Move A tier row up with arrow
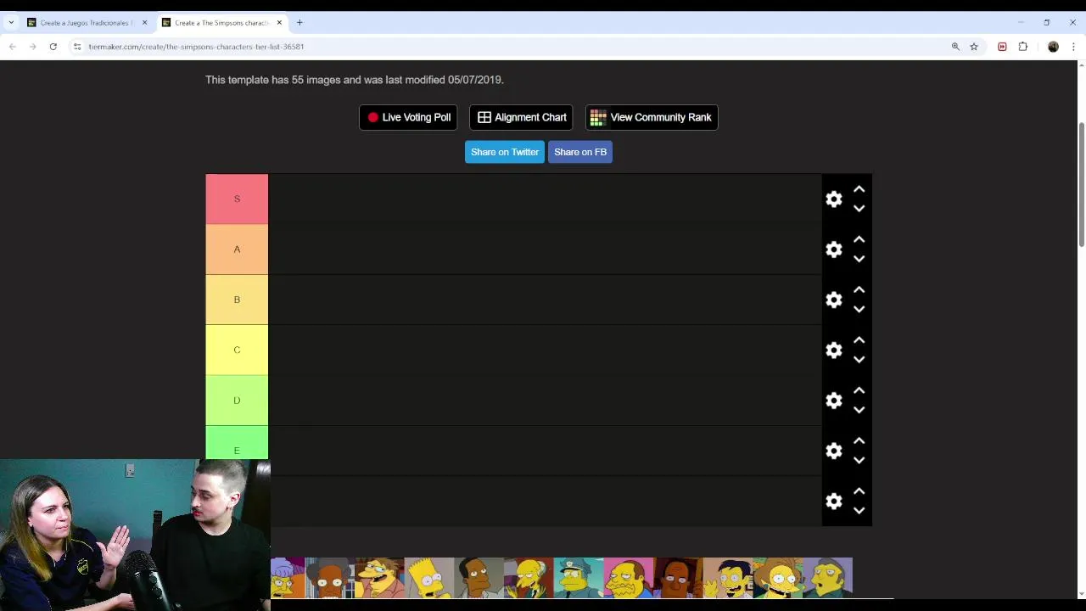 pyautogui.click(x=859, y=240)
